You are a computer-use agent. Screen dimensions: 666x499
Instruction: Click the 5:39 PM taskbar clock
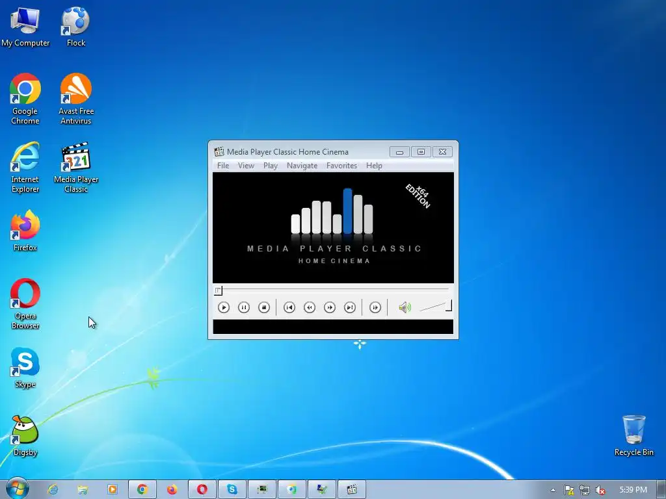(x=633, y=490)
